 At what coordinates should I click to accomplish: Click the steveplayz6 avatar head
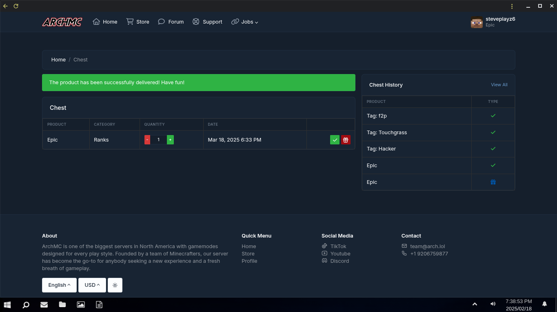pos(477,22)
